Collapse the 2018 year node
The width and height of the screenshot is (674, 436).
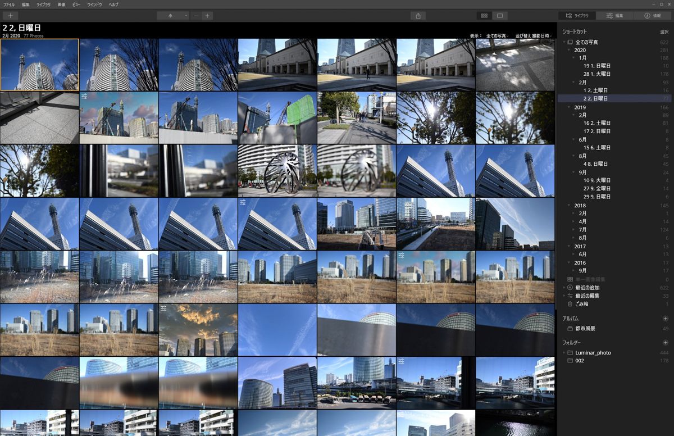pos(568,205)
